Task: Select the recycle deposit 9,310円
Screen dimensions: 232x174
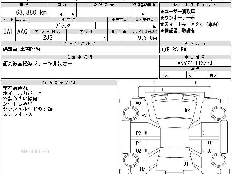Action: [147, 38]
